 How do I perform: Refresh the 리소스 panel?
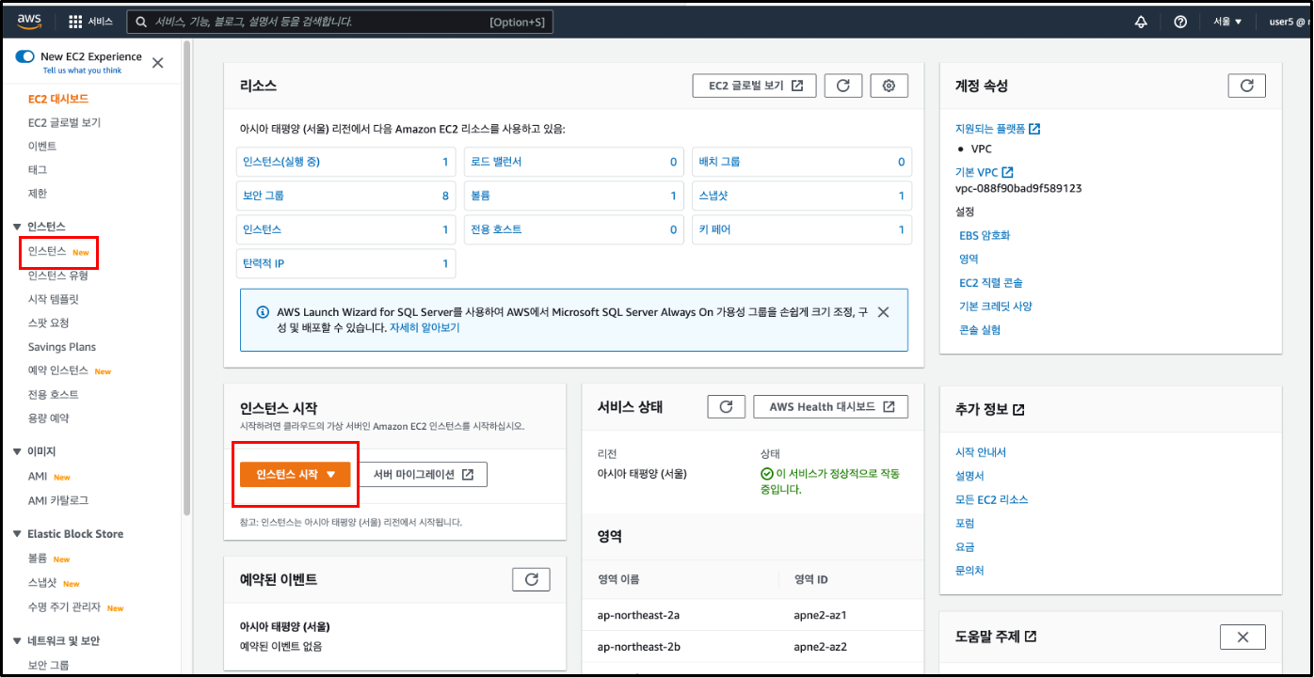point(843,86)
